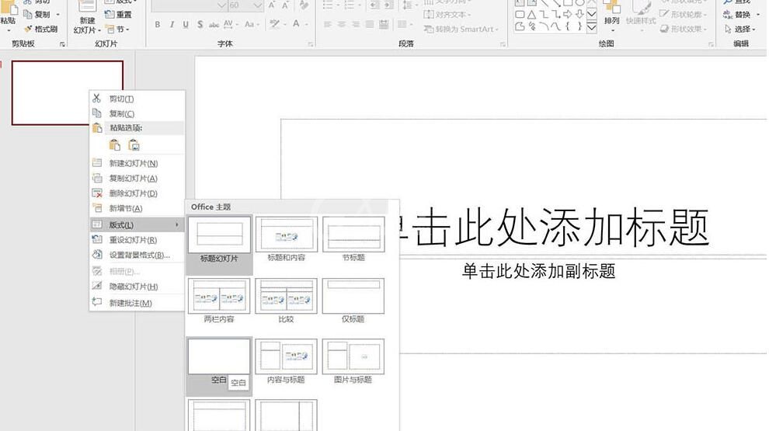This screenshot has height=431, width=769.
Task: Click the 重置 (Reset) slide button
Action: [x=119, y=14]
